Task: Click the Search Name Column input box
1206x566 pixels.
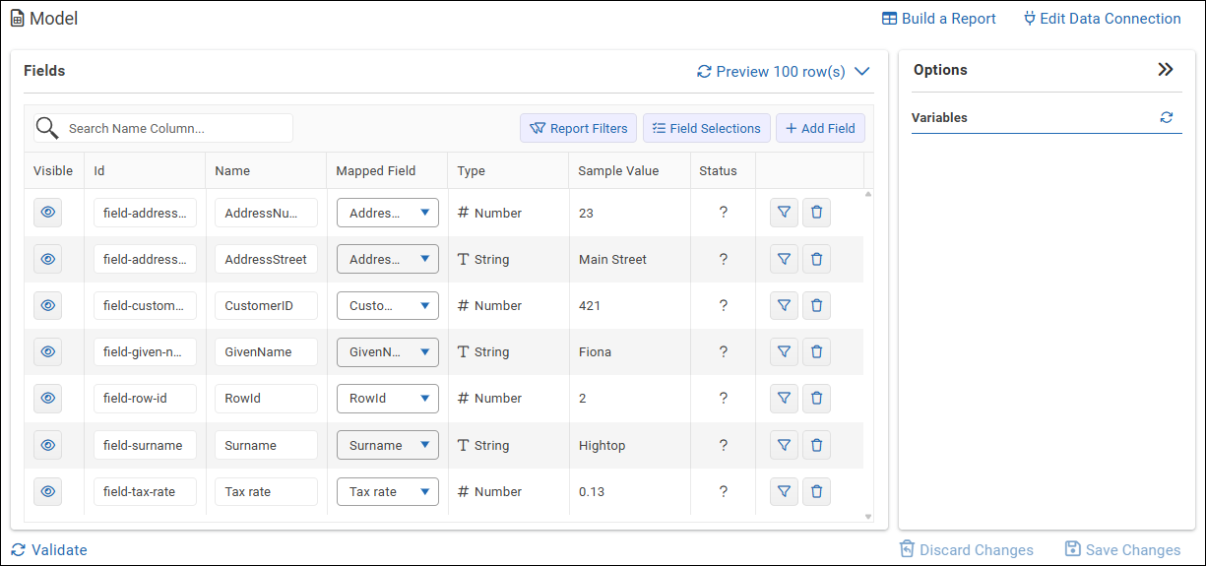Action: [175, 128]
